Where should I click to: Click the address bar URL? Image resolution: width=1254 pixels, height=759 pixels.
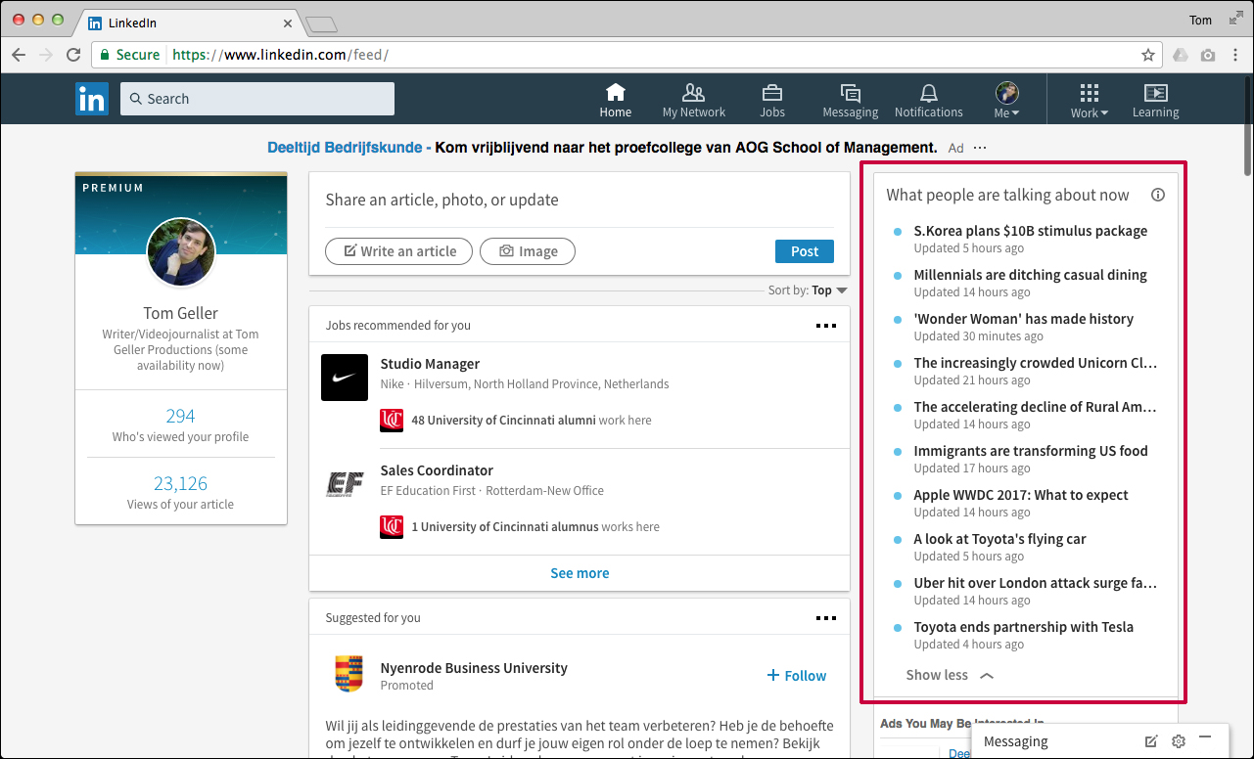click(281, 55)
